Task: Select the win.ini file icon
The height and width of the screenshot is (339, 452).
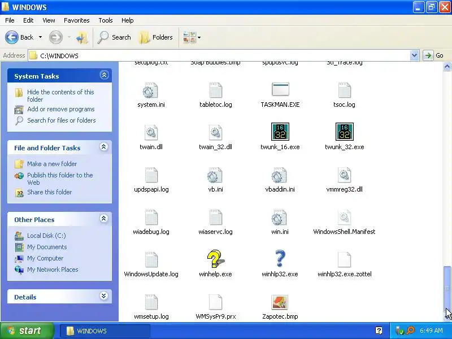Action: click(x=279, y=218)
